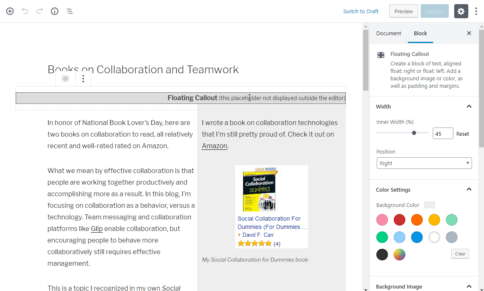Clear the background color
484x291 pixels.
tap(460, 254)
